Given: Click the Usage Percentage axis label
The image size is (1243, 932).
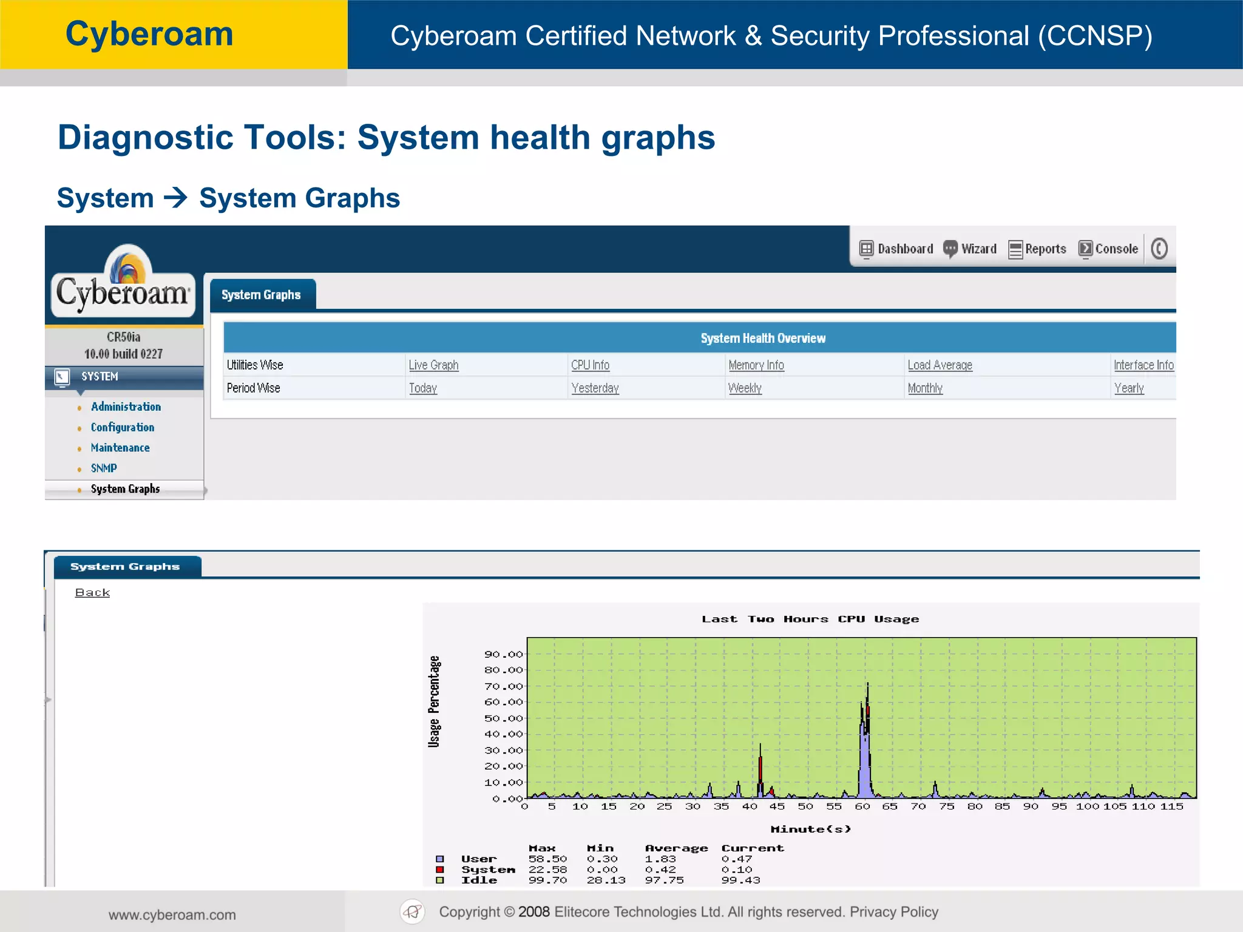Looking at the screenshot, I should tap(434, 701).
